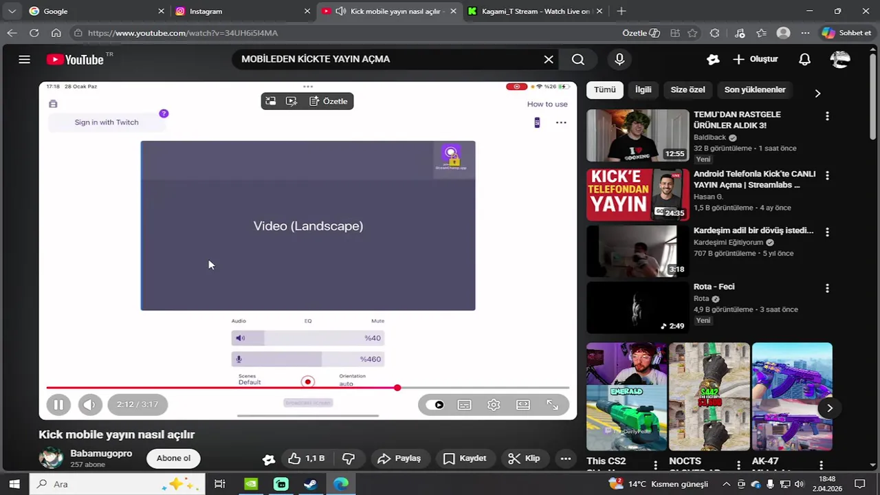880x495 pixels.
Task: Open YouTube notifications bell
Action: point(804,59)
